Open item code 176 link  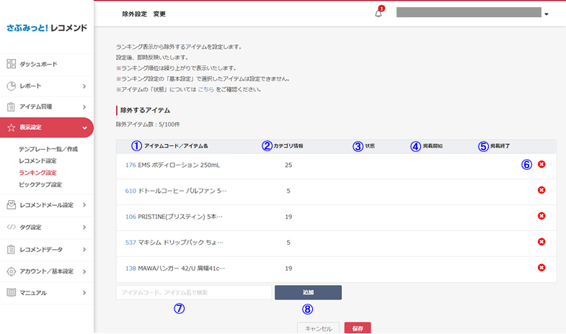click(131, 165)
